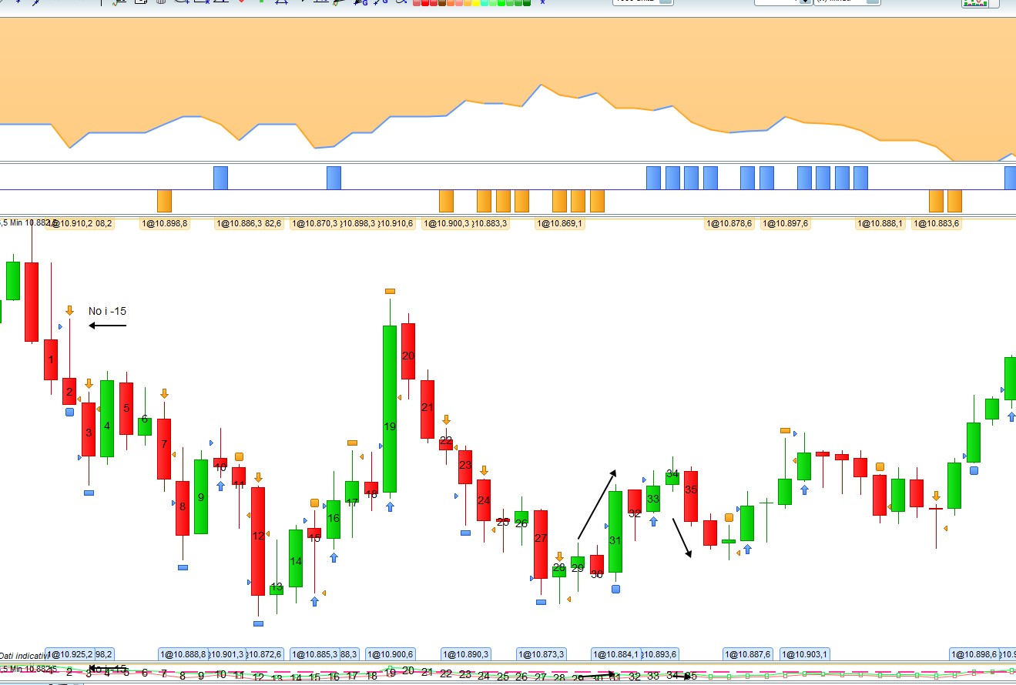Image resolution: width=1016 pixels, height=685 pixels.
Task: Select the orange dash marker above candle 19
Action: coord(390,291)
